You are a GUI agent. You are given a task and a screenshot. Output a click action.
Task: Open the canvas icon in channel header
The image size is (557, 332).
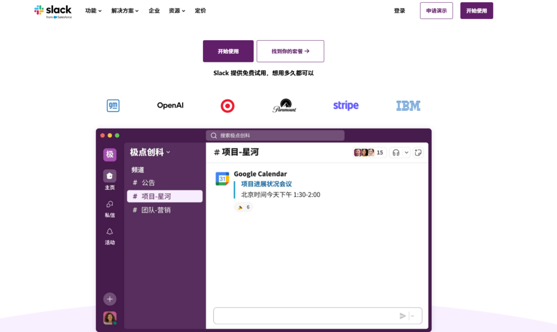418,152
